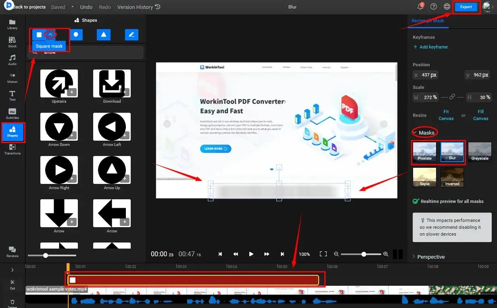Select the Motion tool in the sidebar

(x=12, y=78)
